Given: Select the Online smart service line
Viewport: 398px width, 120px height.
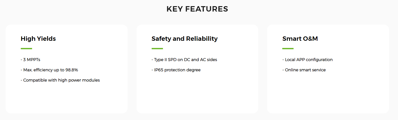Looking at the screenshot, I should tap(304, 70).
